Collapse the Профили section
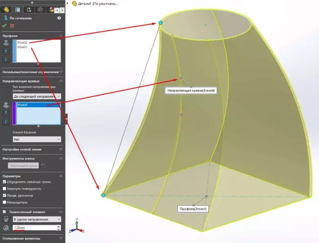Screen dimensions: 319x243 click(61, 36)
